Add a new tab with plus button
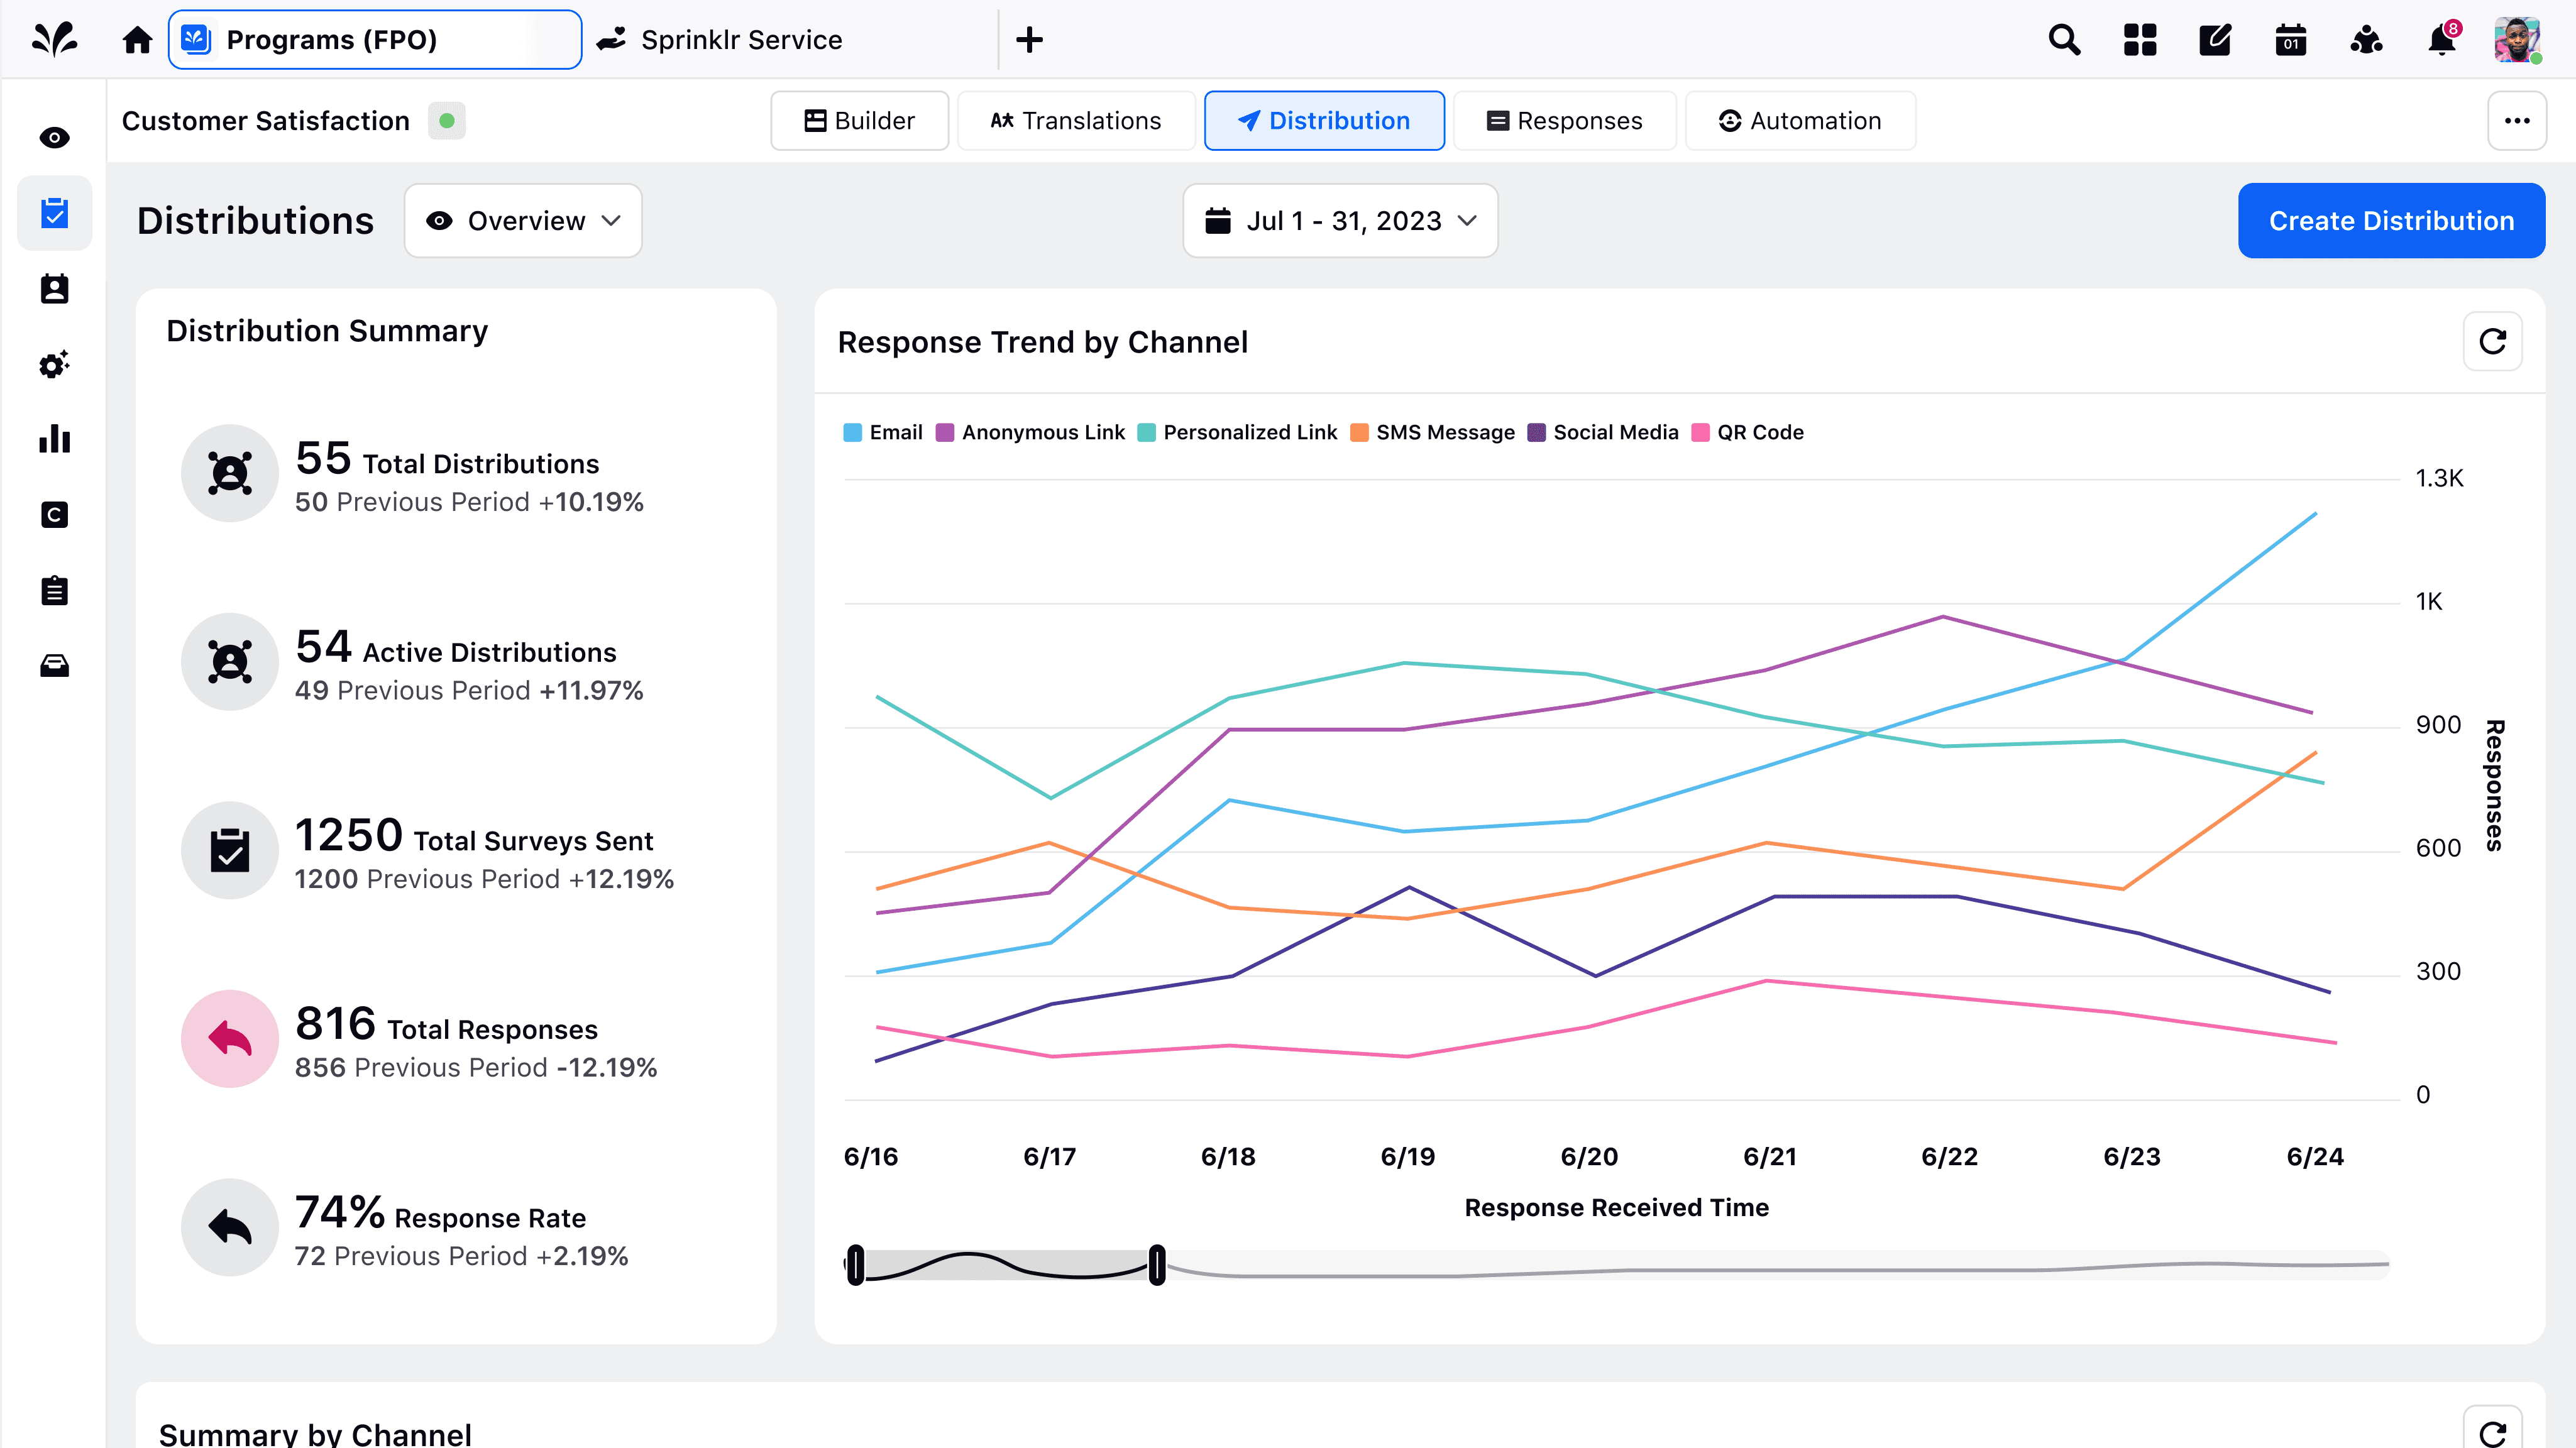 coord(1029,40)
